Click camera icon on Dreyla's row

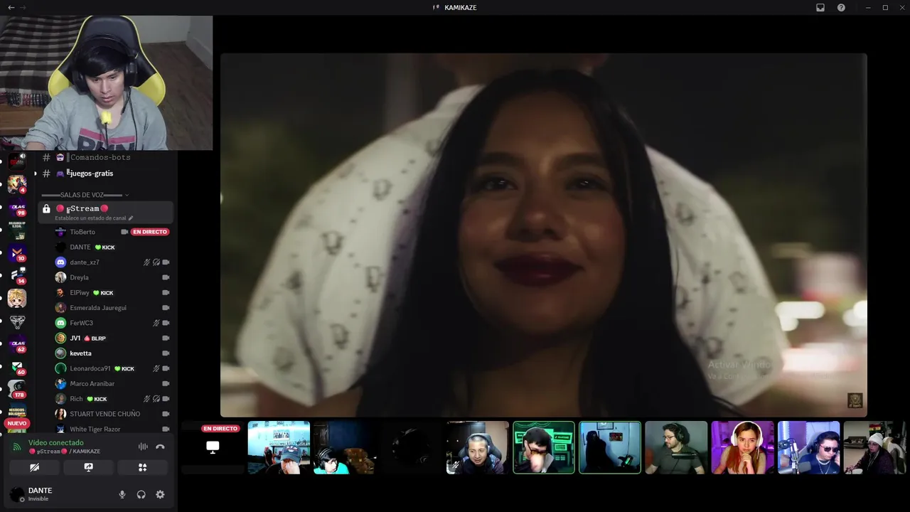[166, 277]
